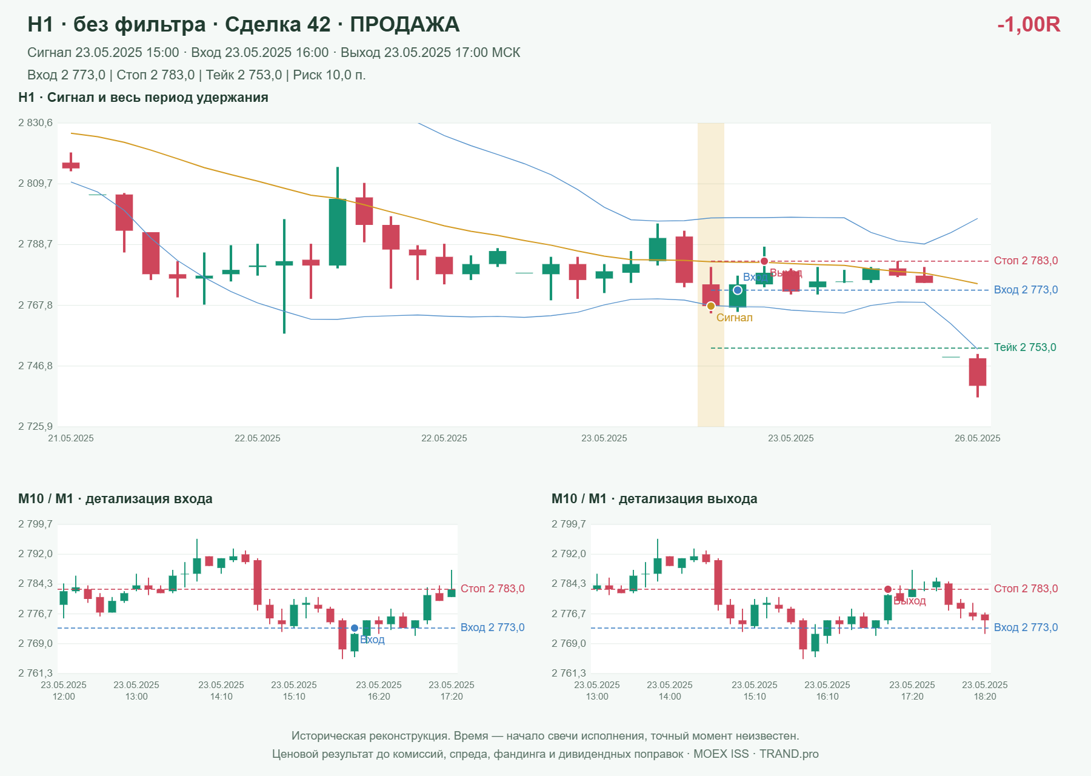Click the 2 809,7 price axis label

click(x=35, y=183)
